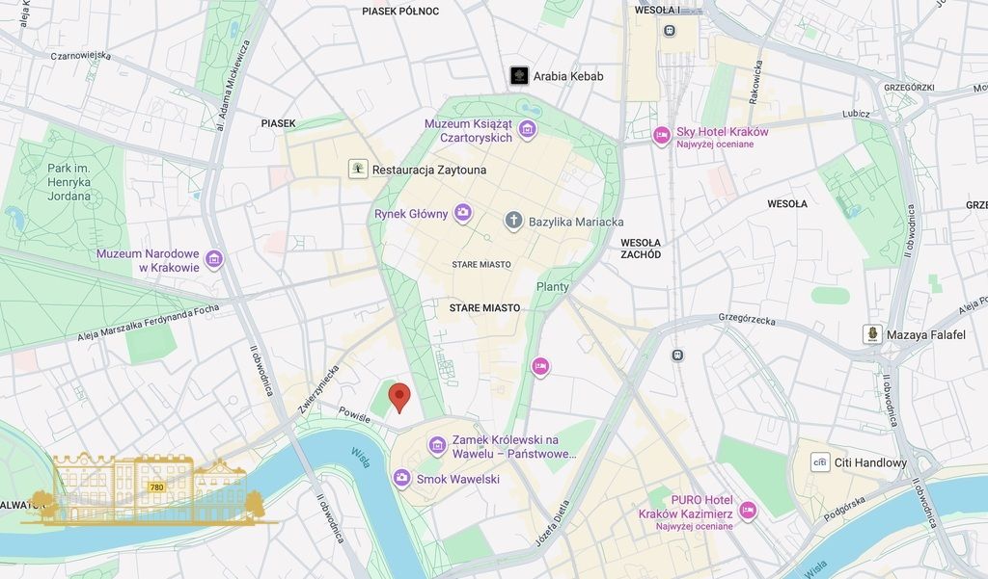Open Arabia Kebab restaurant icon
The width and height of the screenshot is (988, 579).
coord(519,76)
